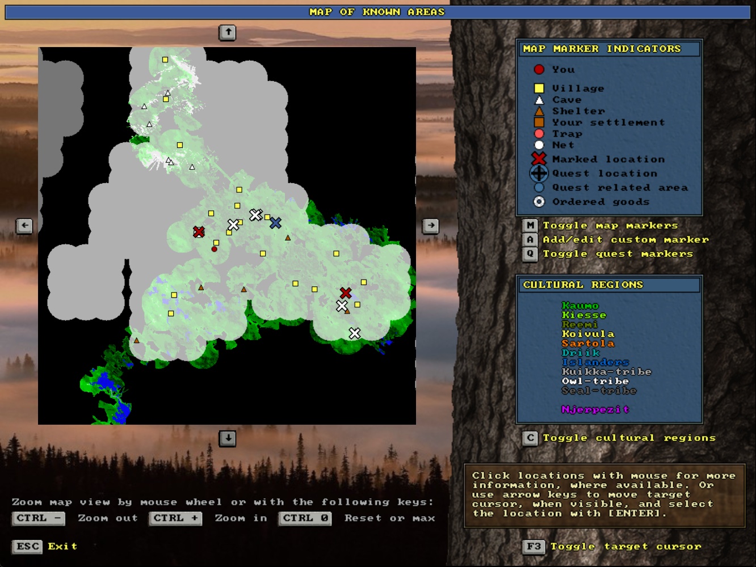Reset zoom using the CTRL 0 button
Screen dimensions: 756x567
[x=305, y=518]
